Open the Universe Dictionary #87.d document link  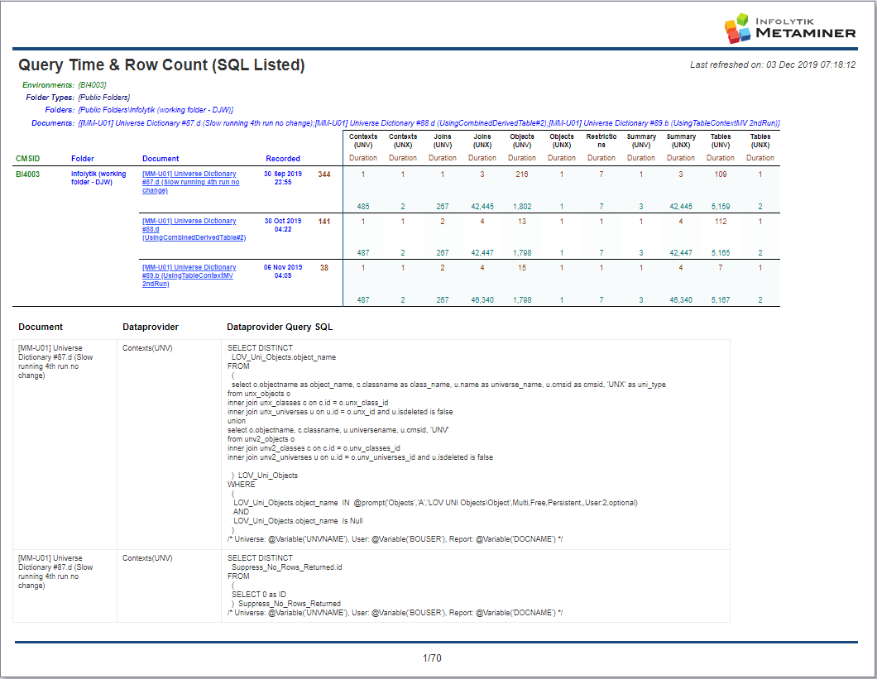coord(191,182)
